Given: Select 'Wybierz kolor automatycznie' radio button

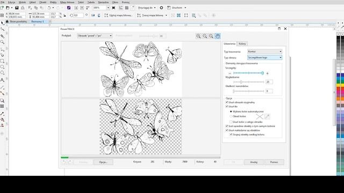Looking at the screenshot, I should pyautogui.click(x=231, y=112).
